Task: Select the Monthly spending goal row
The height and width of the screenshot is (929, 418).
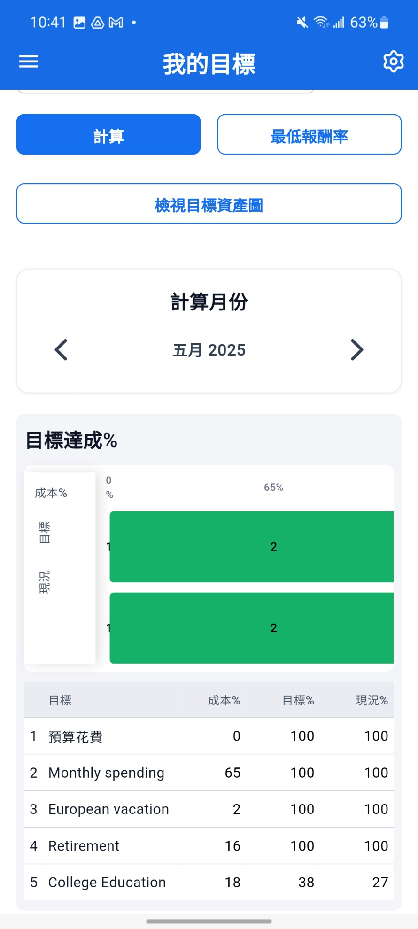Action: click(x=209, y=773)
